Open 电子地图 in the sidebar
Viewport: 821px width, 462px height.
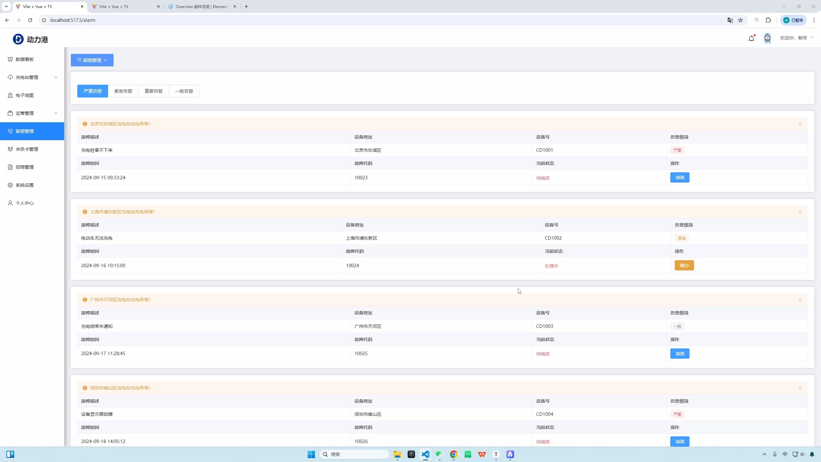25,95
